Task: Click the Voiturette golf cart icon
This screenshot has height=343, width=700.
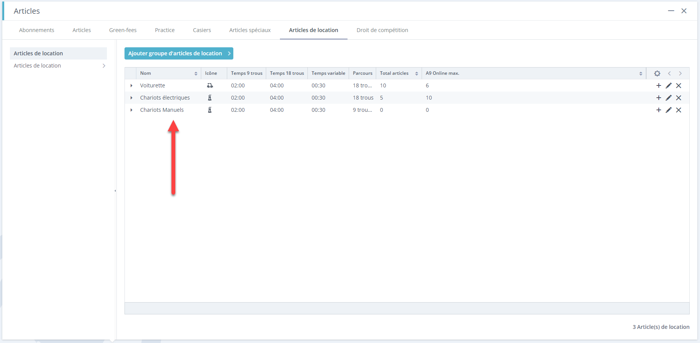Action: (x=210, y=85)
